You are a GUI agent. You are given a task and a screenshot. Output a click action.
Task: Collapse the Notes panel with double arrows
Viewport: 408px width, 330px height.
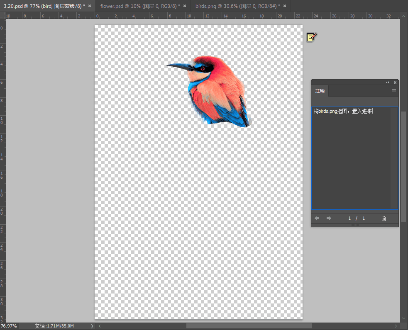point(388,82)
